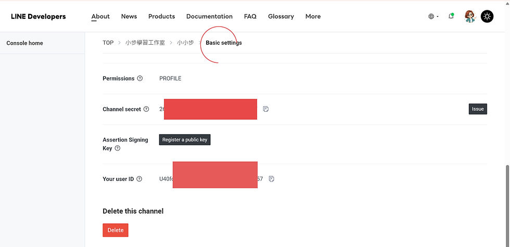510x247 pixels.
Task: Click the 小小步 breadcrumb link
Action: coord(185,43)
